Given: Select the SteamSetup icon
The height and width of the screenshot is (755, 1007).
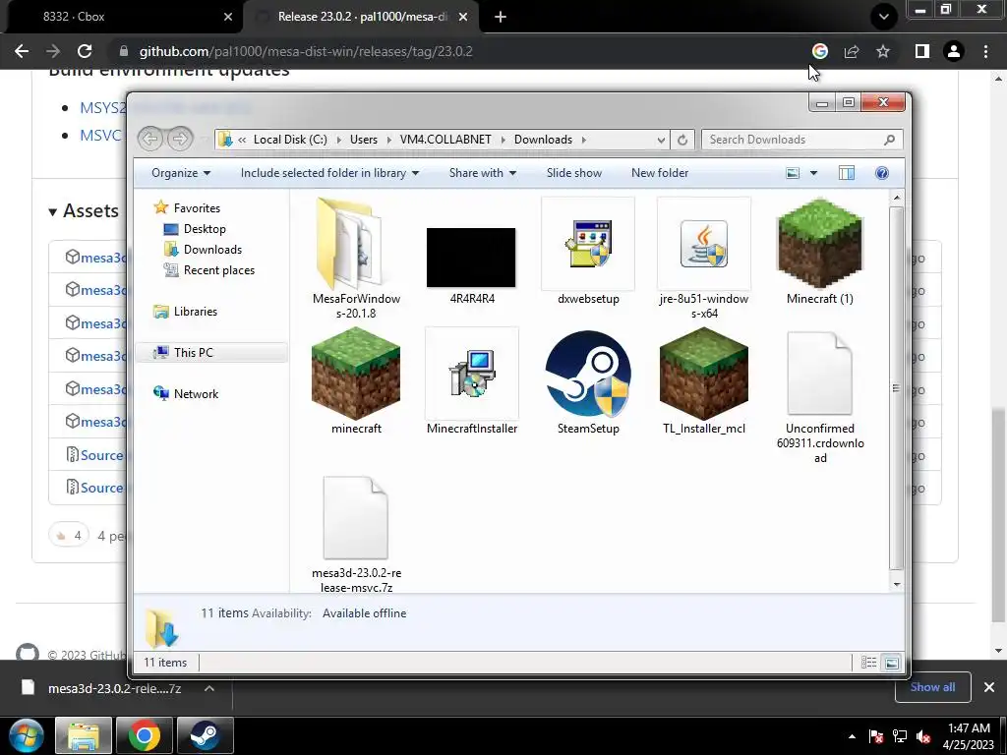Looking at the screenshot, I should [588, 373].
